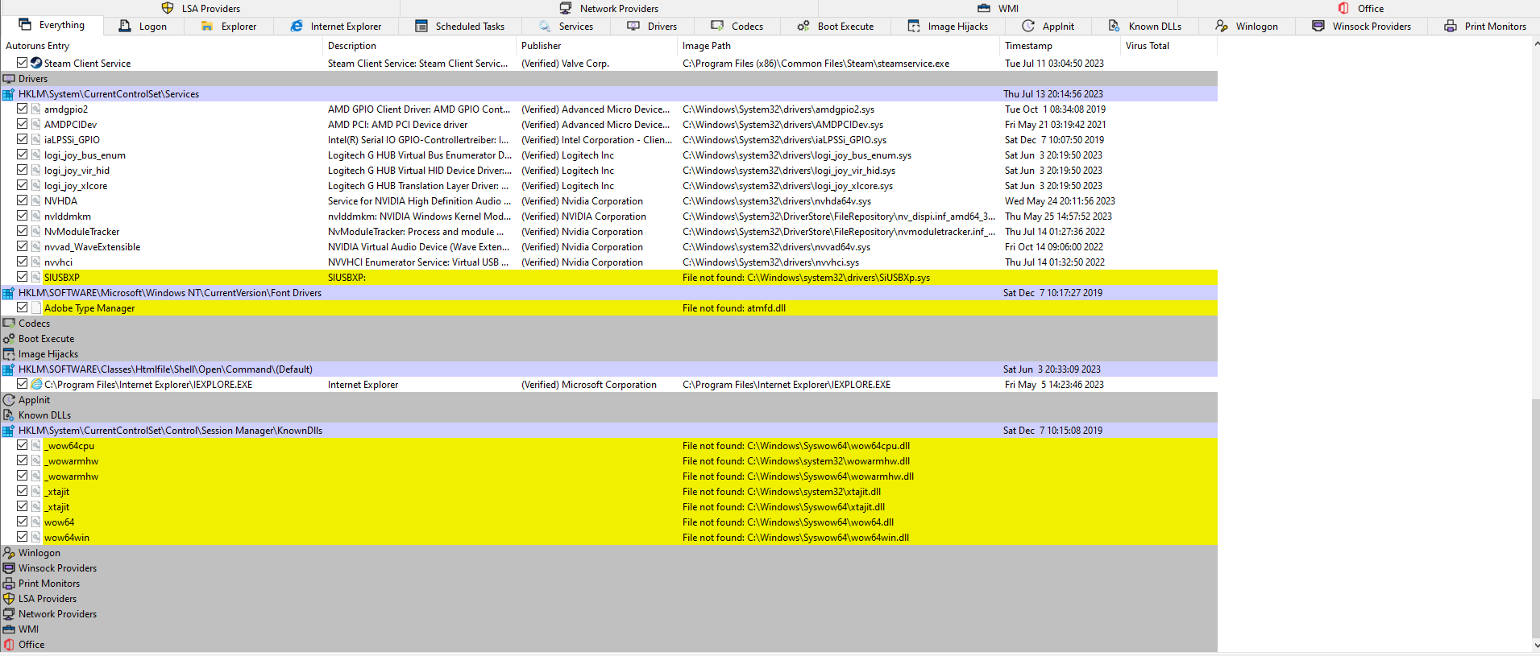Switch to the Network Providers tab
1540x656 pixels.
point(609,8)
